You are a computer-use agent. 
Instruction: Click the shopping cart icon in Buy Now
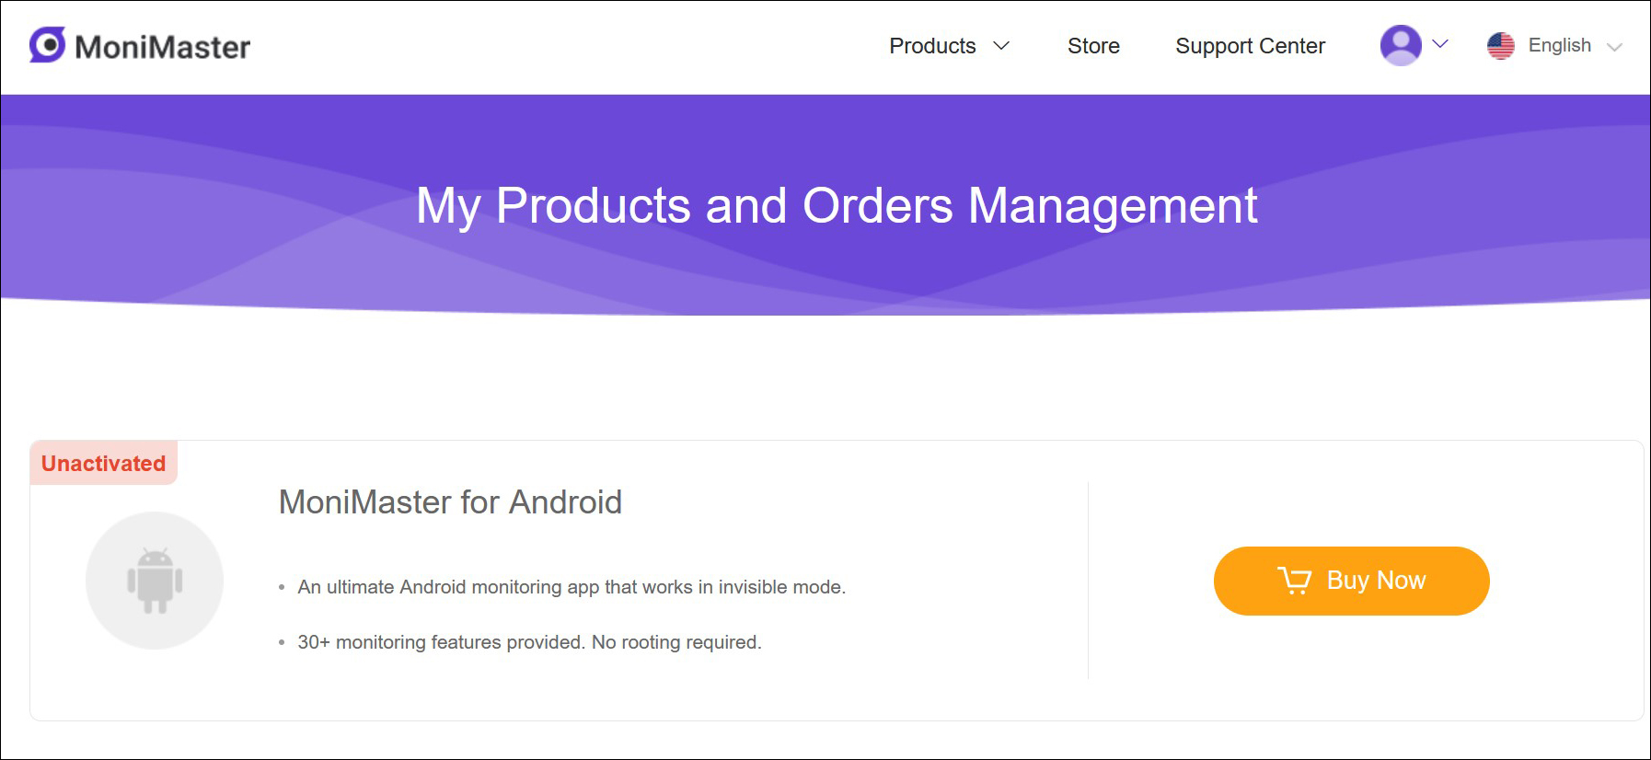pyautogui.click(x=1294, y=581)
